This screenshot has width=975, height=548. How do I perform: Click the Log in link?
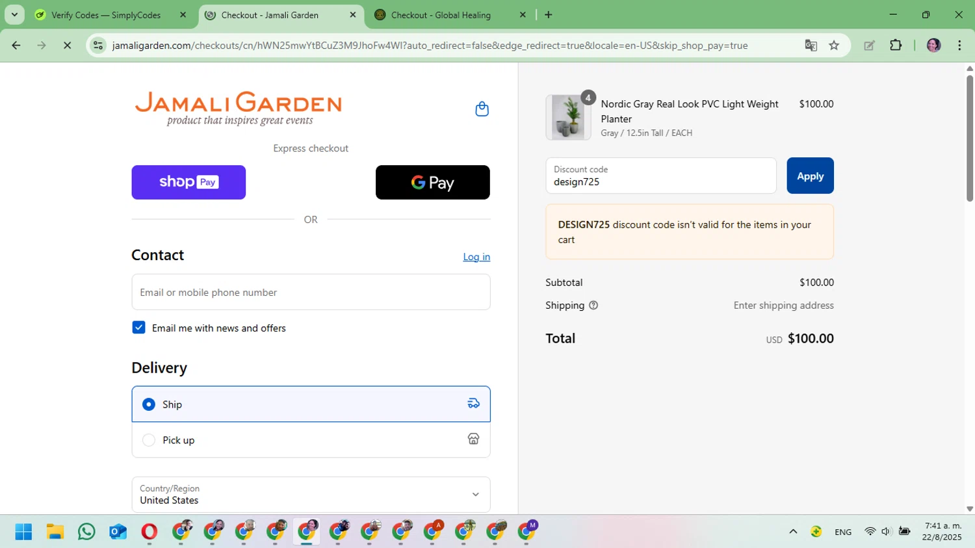[x=476, y=257]
